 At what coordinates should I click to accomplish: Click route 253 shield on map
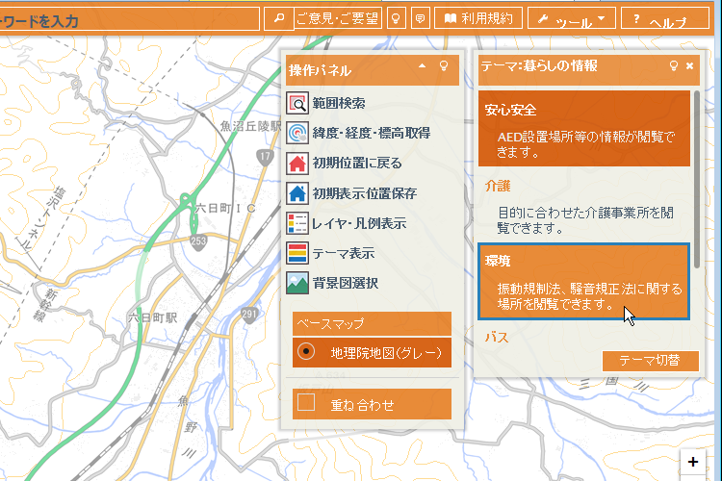[198, 241]
